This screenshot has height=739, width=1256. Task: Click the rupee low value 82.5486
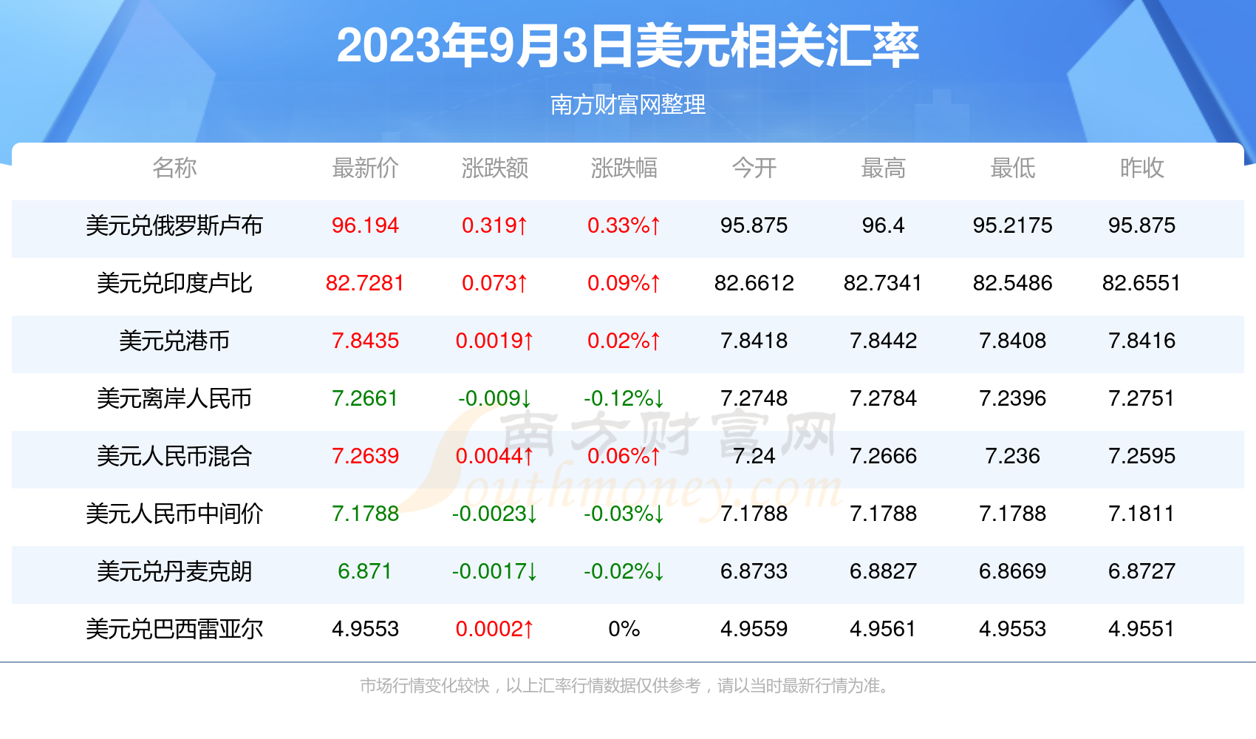1012,283
